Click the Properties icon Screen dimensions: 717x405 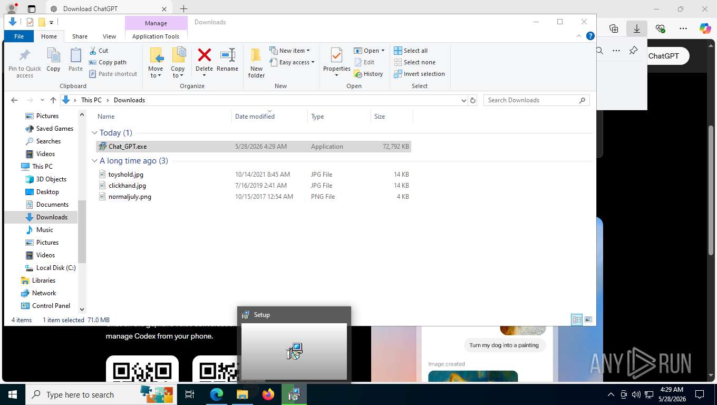click(336, 56)
